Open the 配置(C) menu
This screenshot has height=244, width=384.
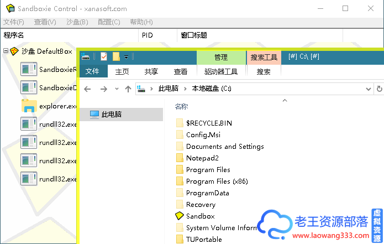point(109,22)
